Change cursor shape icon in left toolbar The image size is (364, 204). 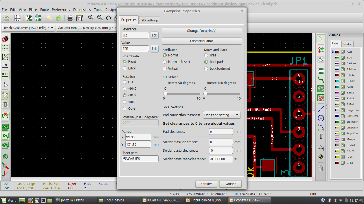[x=5, y=84]
